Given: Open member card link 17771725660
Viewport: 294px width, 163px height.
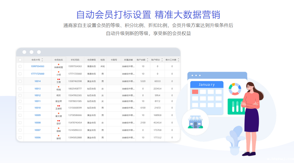Looking at the screenshot, I should pyautogui.click(x=38, y=74).
